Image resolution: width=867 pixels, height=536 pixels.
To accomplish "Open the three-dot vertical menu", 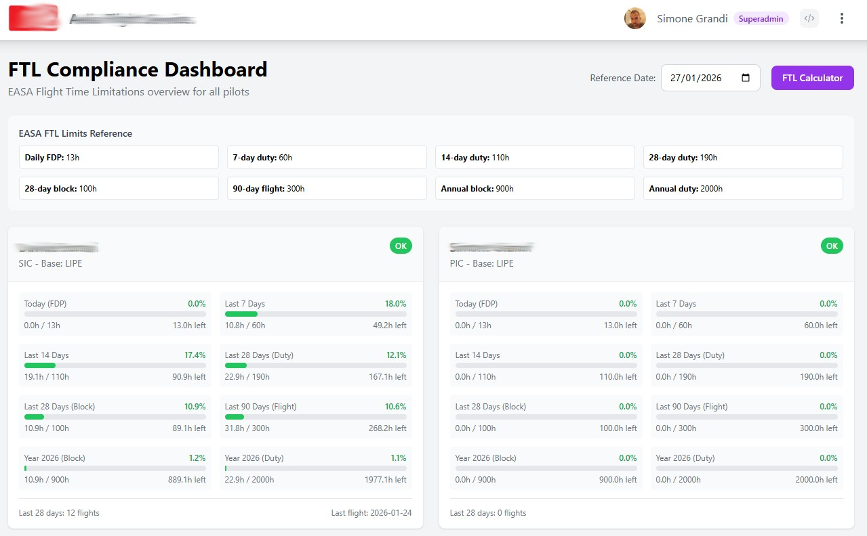I will pos(842,19).
